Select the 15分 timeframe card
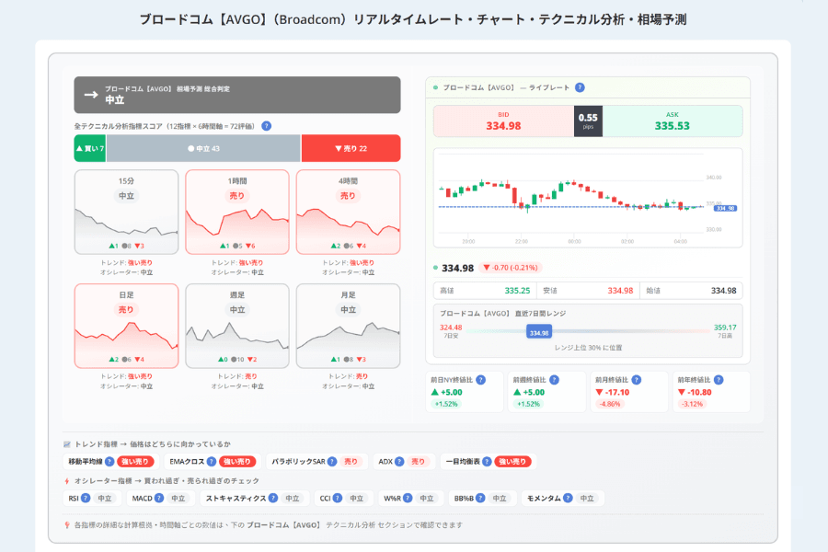The height and width of the screenshot is (552, 828). click(126, 212)
